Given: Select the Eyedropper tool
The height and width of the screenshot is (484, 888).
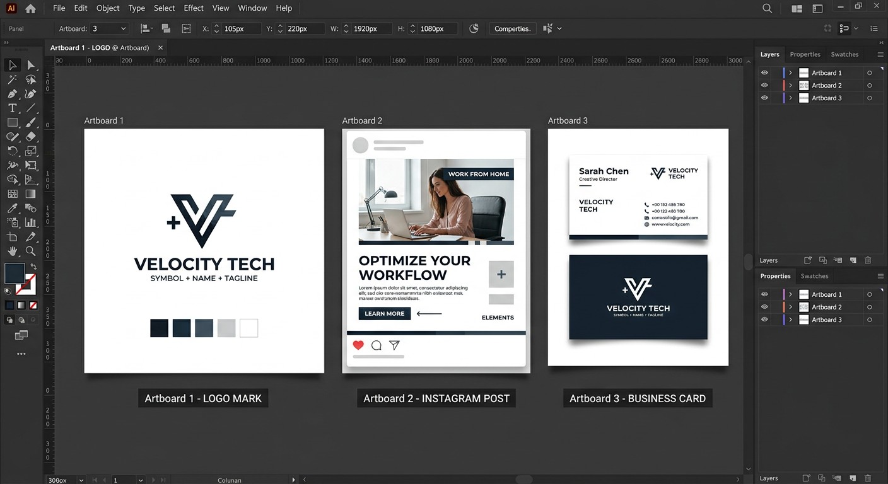Looking at the screenshot, I should pyautogui.click(x=12, y=209).
